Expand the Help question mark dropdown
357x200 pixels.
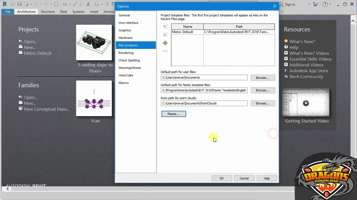330,4
